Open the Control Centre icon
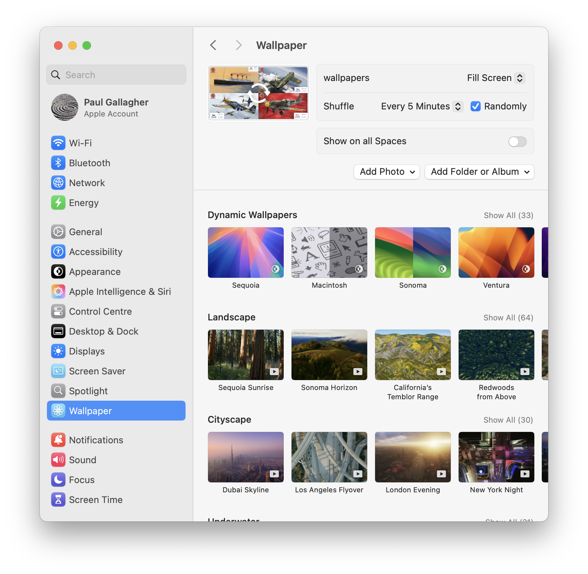The width and height of the screenshot is (588, 574). pyautogui.click(x=58, y=311)
